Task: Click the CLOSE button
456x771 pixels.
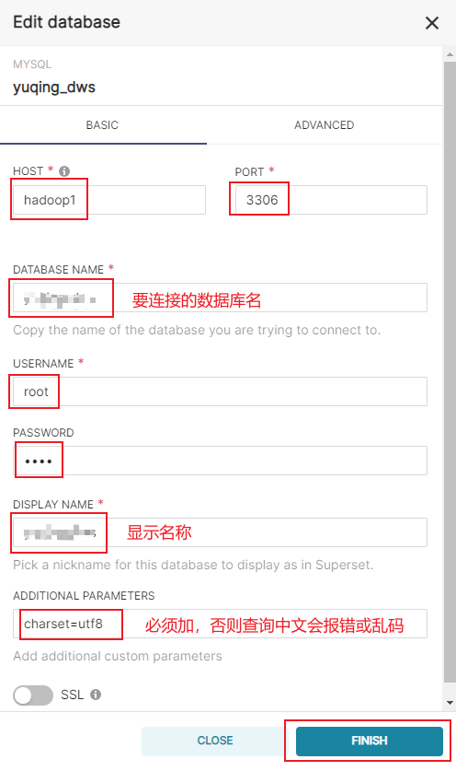Action: pos(215,741)
